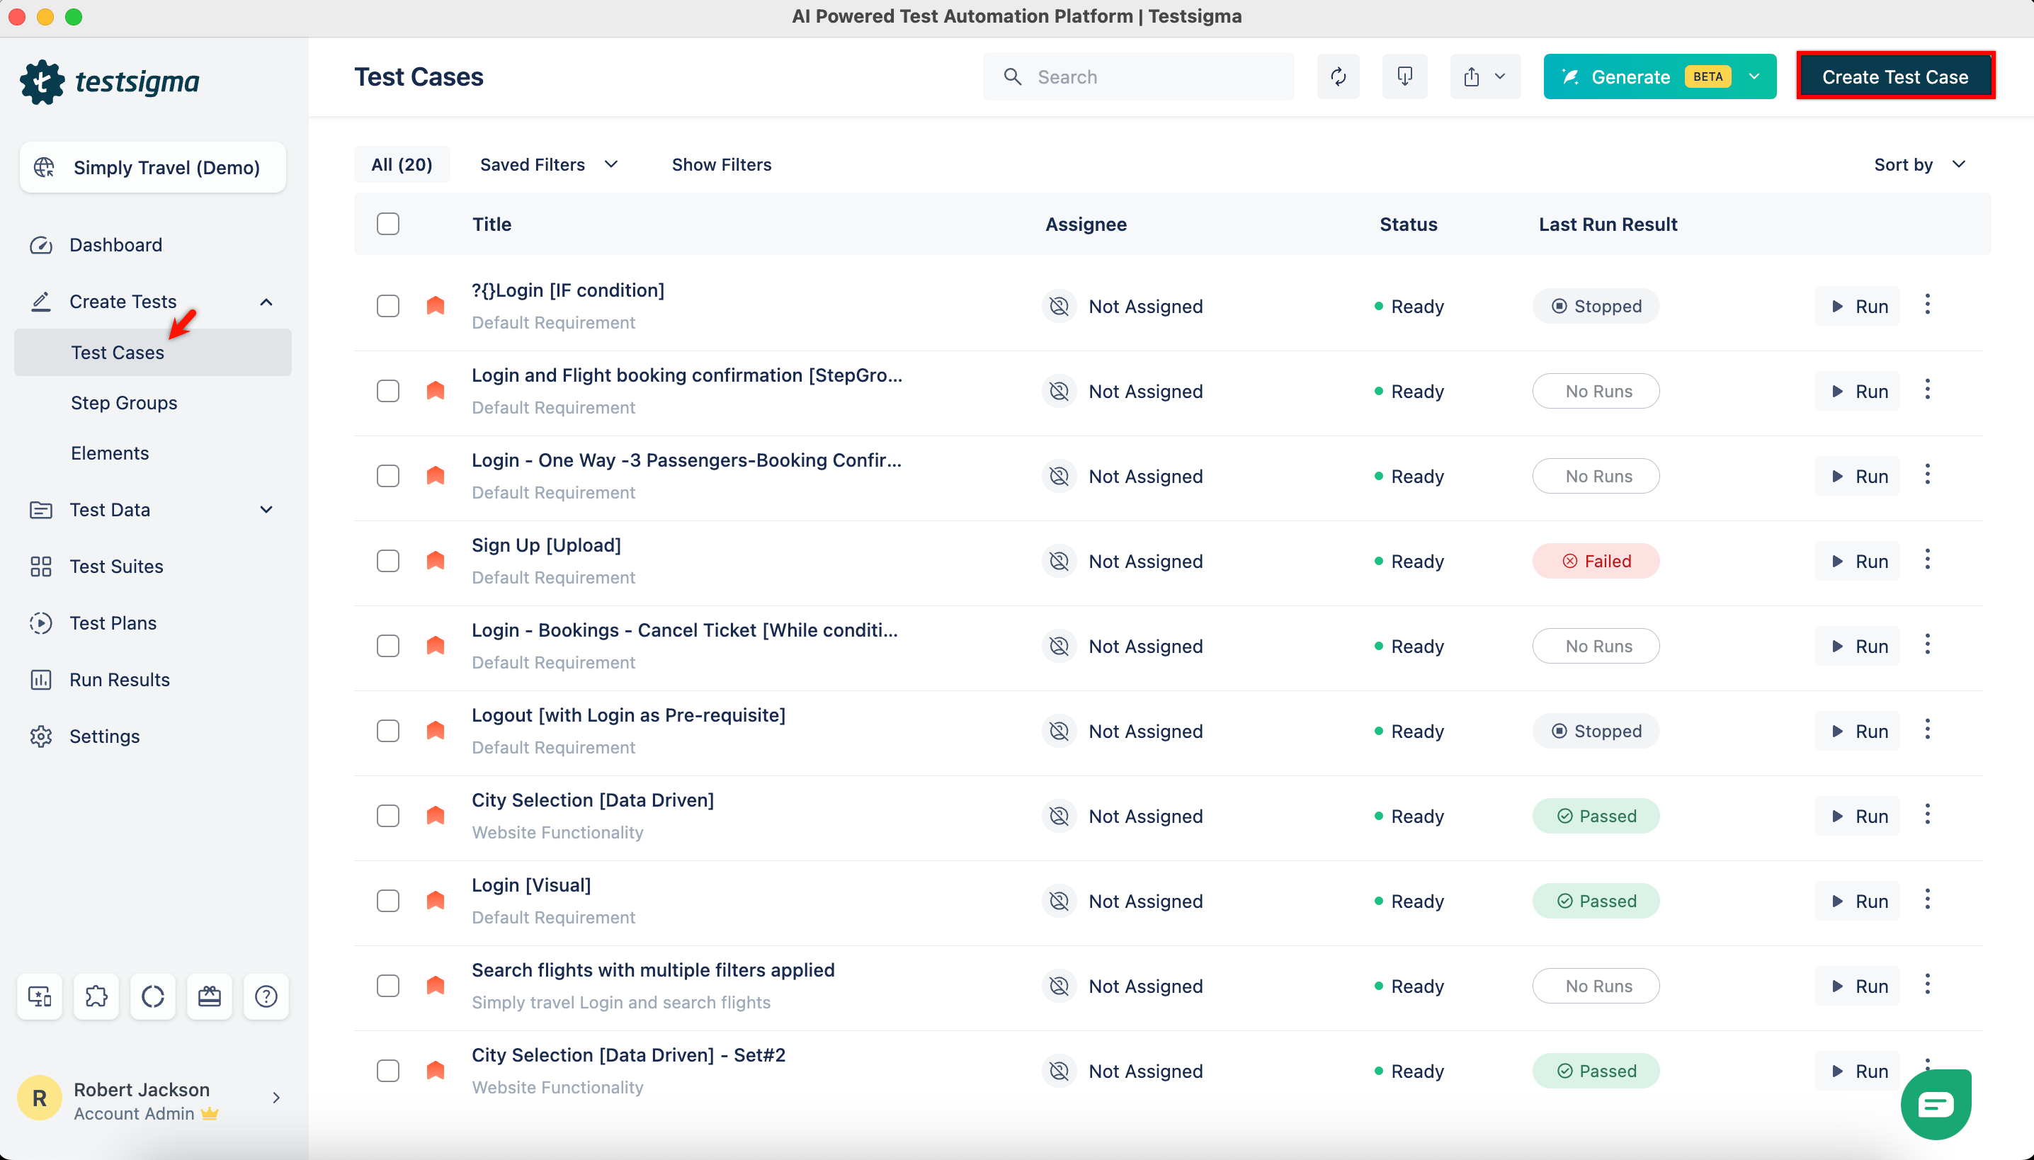Click the export share icon
The width and height of the screenshot is (2034, 1160).
pos(1472,76)
